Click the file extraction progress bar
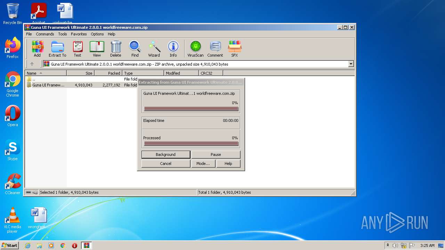The height and width of the screenshot is (250, 445). pos(191,109)
